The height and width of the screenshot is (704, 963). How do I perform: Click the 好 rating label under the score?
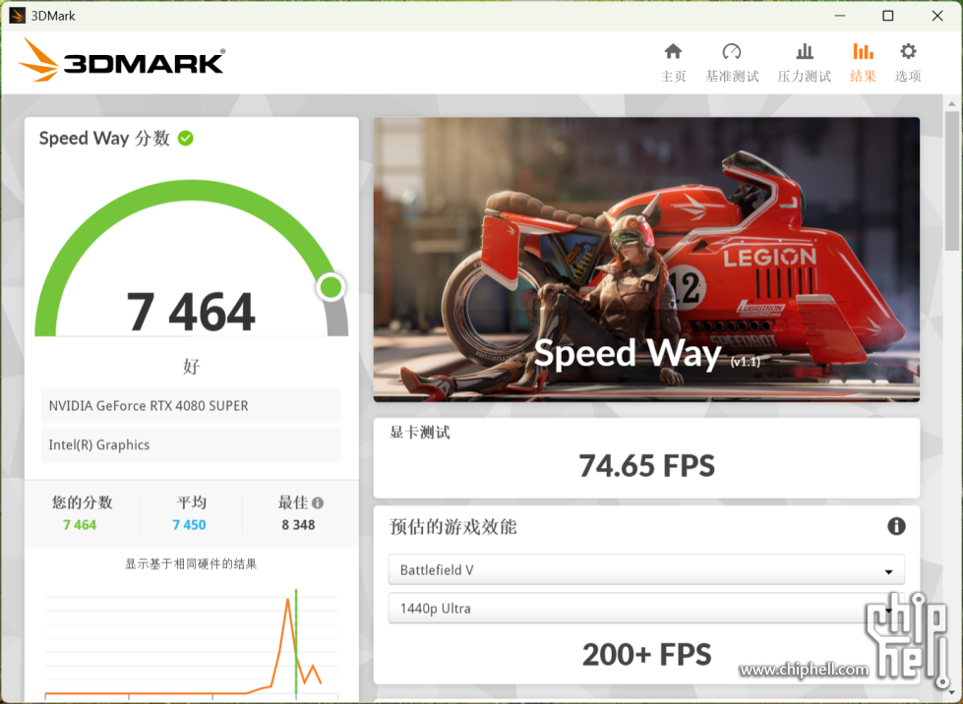point(191,367)
